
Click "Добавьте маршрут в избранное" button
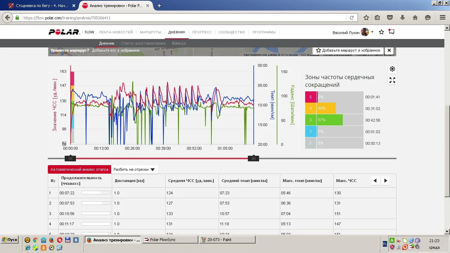pos(347,50)
